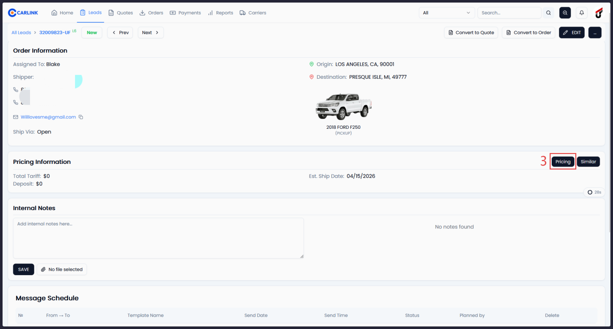Click the 28s refresh progress indicator
Screen dimensions: 613x329
pos(594,192)
